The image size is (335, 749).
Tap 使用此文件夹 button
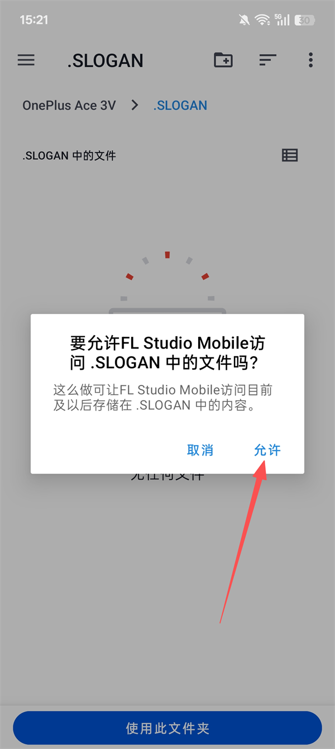click(x=167, y=728)
